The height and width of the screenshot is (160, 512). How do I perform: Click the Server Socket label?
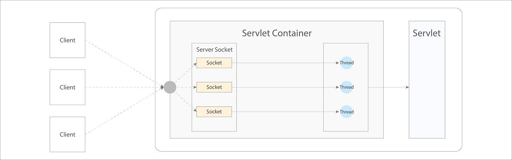tap(214, 50)
